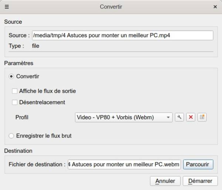Image resolution: width=222 pixels, height=190 pixels.
Task: Expand the Profil combo box
Action: click(124, 117)
